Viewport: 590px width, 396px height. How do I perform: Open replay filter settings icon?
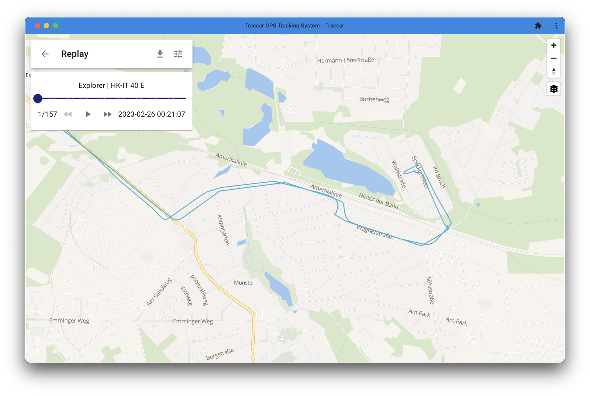tap(178, 54)
